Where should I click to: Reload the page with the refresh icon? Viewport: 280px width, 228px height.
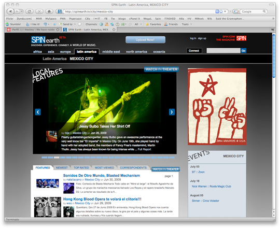pyautogui.click(x=30, y=11)
